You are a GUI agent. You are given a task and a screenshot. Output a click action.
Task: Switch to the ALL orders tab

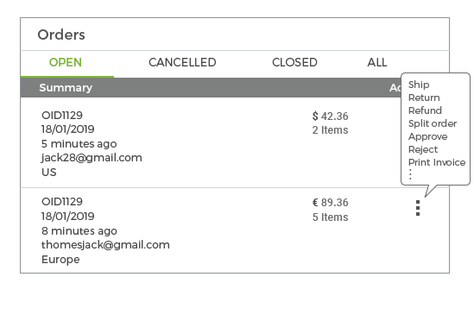click(377, 62)
